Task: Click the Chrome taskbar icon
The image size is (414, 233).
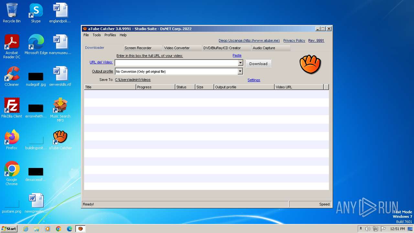Action: [x=59, y=229]
